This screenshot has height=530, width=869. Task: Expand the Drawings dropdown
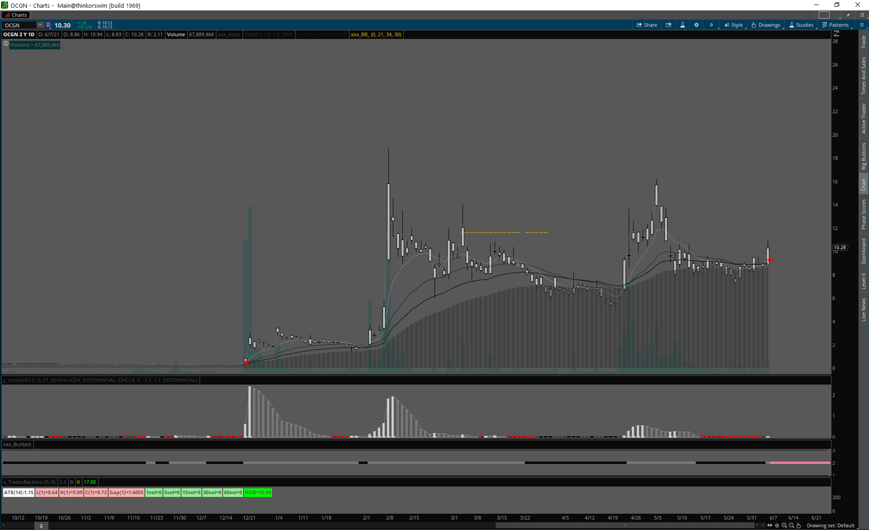pos(766,25)
